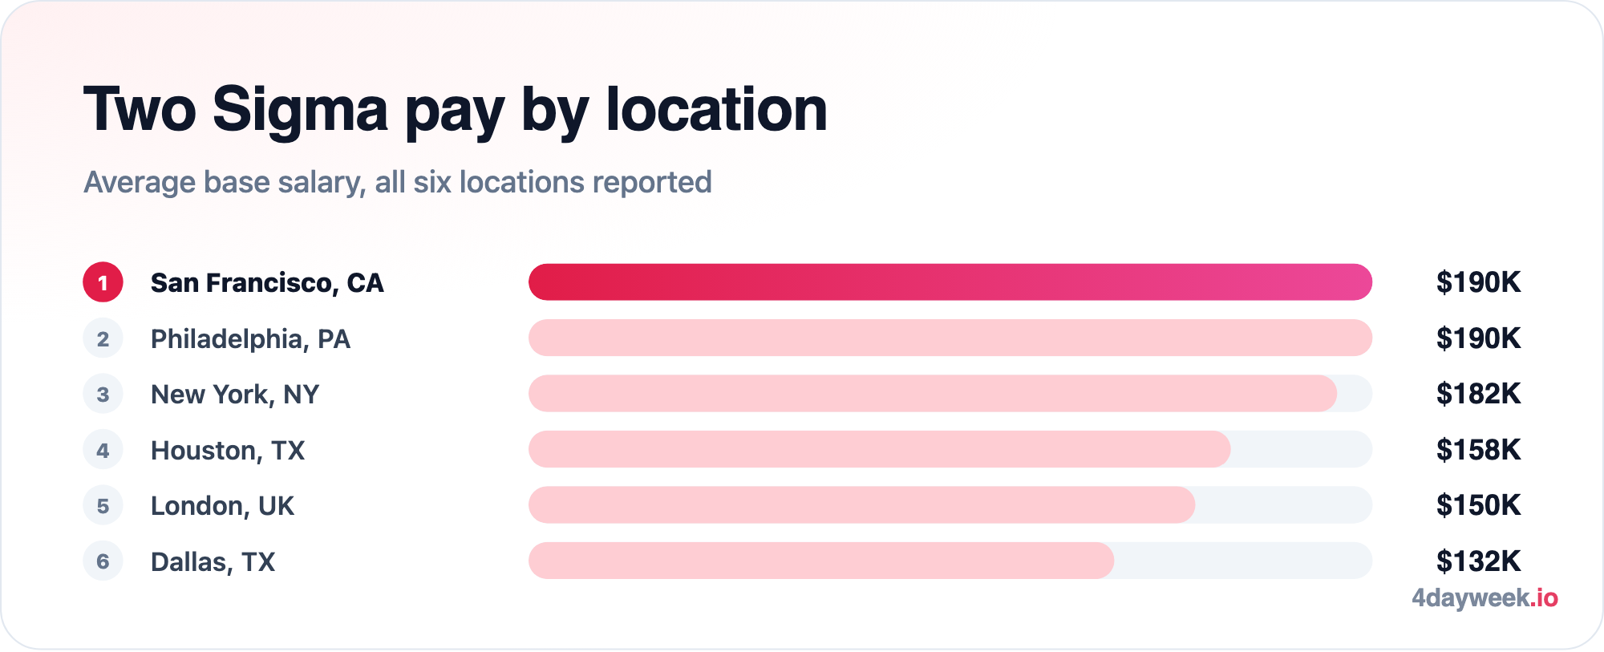Click the Dallas salary bar

point(821,561)
